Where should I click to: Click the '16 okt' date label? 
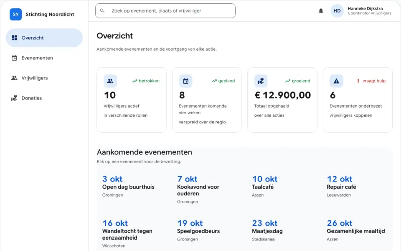click(x=115, y=223)
